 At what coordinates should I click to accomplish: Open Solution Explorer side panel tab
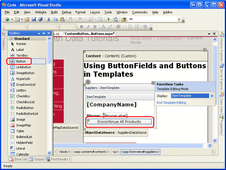(222, 47)
